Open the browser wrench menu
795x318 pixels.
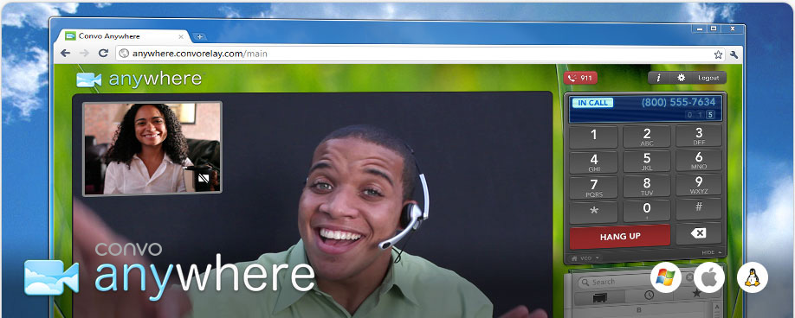point(734,54)
